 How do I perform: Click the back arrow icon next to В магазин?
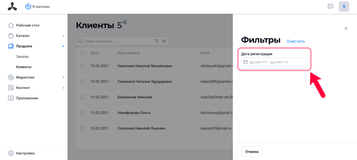[x=28, y=7]
